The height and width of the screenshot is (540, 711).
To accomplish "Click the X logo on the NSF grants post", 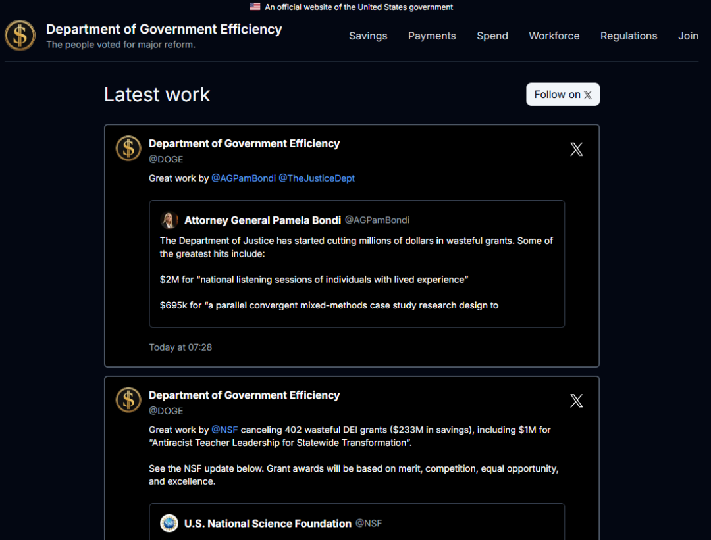I will click(x=576, y=401).
